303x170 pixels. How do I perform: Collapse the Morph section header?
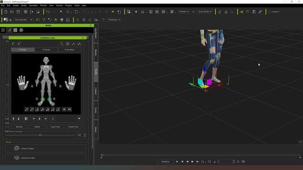click(9, 142)
